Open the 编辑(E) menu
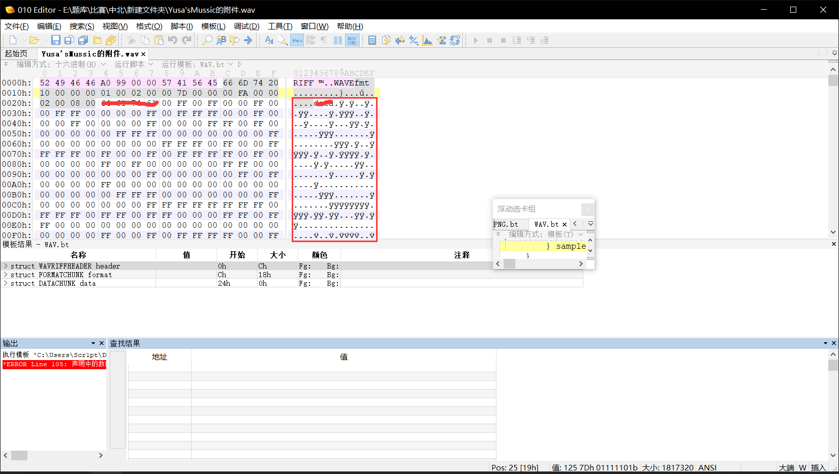839x474 pixels. pyautogui.click(x=49, y=26)
